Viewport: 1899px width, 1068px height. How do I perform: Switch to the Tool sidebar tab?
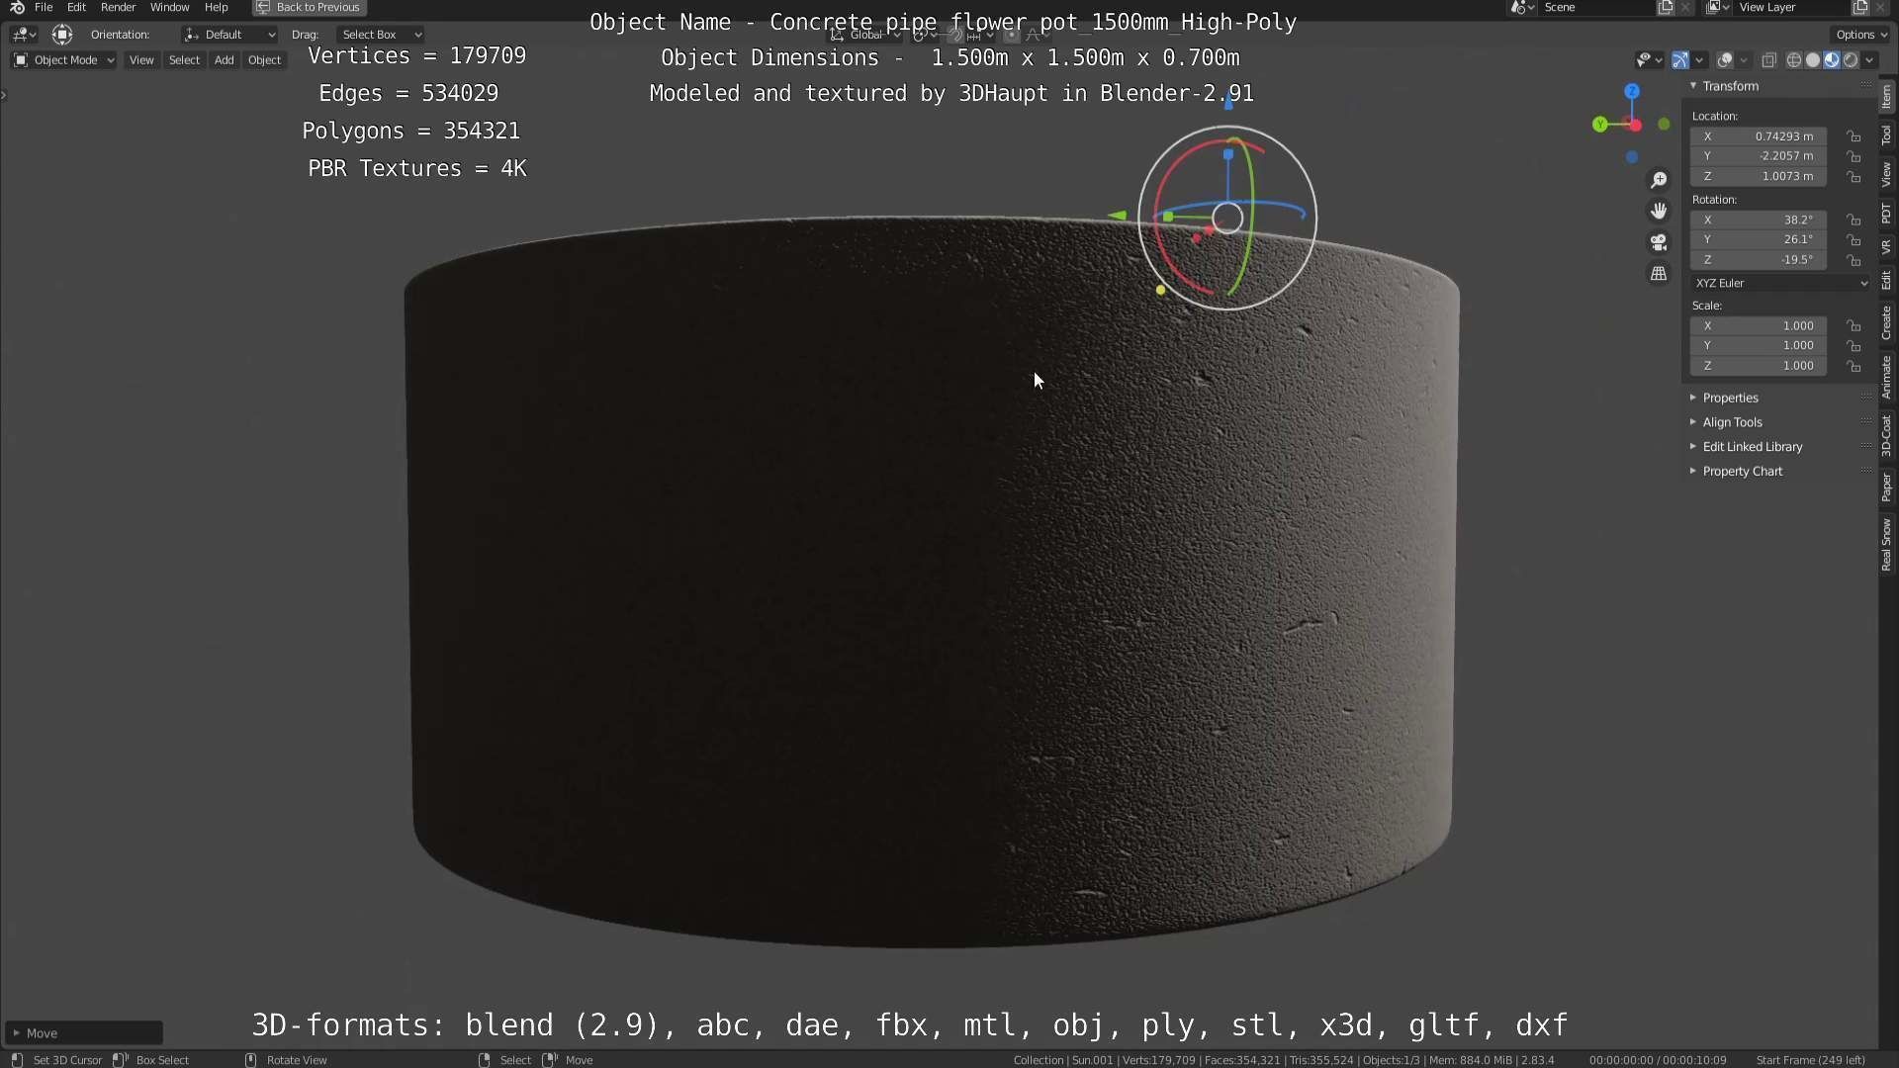(x=1887, y=135)
